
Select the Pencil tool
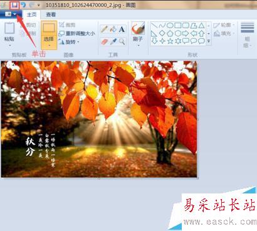[104, 29]
